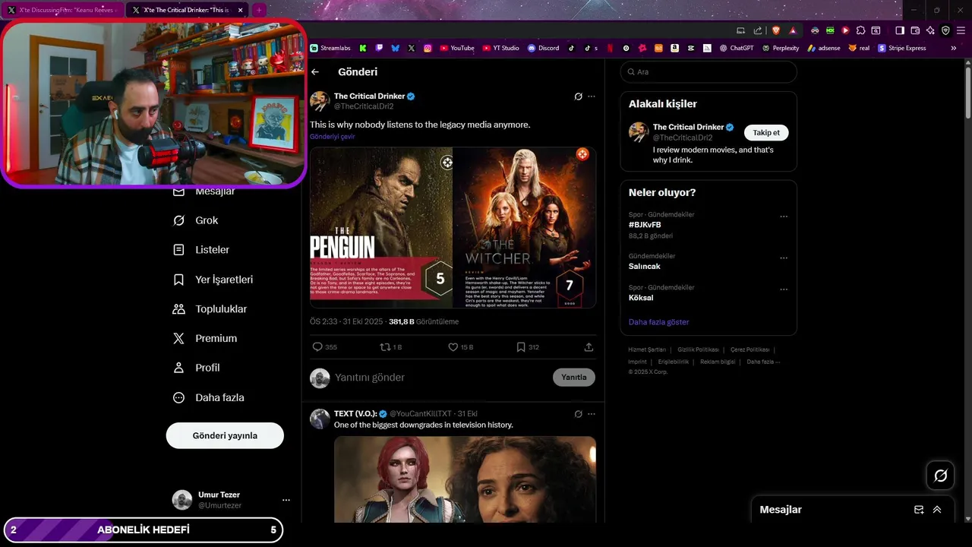
Task: Open The Witcher review image
Action: pyautogui.click(x=525, y=228)
